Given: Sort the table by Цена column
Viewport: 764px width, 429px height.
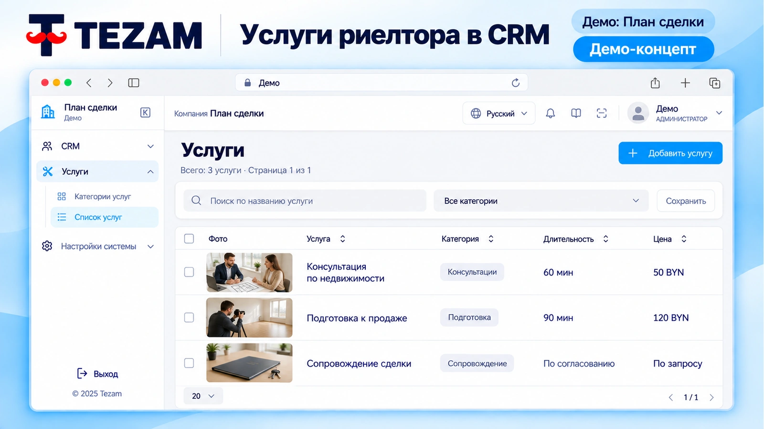Looking at the screenshot, I should (x=684, y=239).
